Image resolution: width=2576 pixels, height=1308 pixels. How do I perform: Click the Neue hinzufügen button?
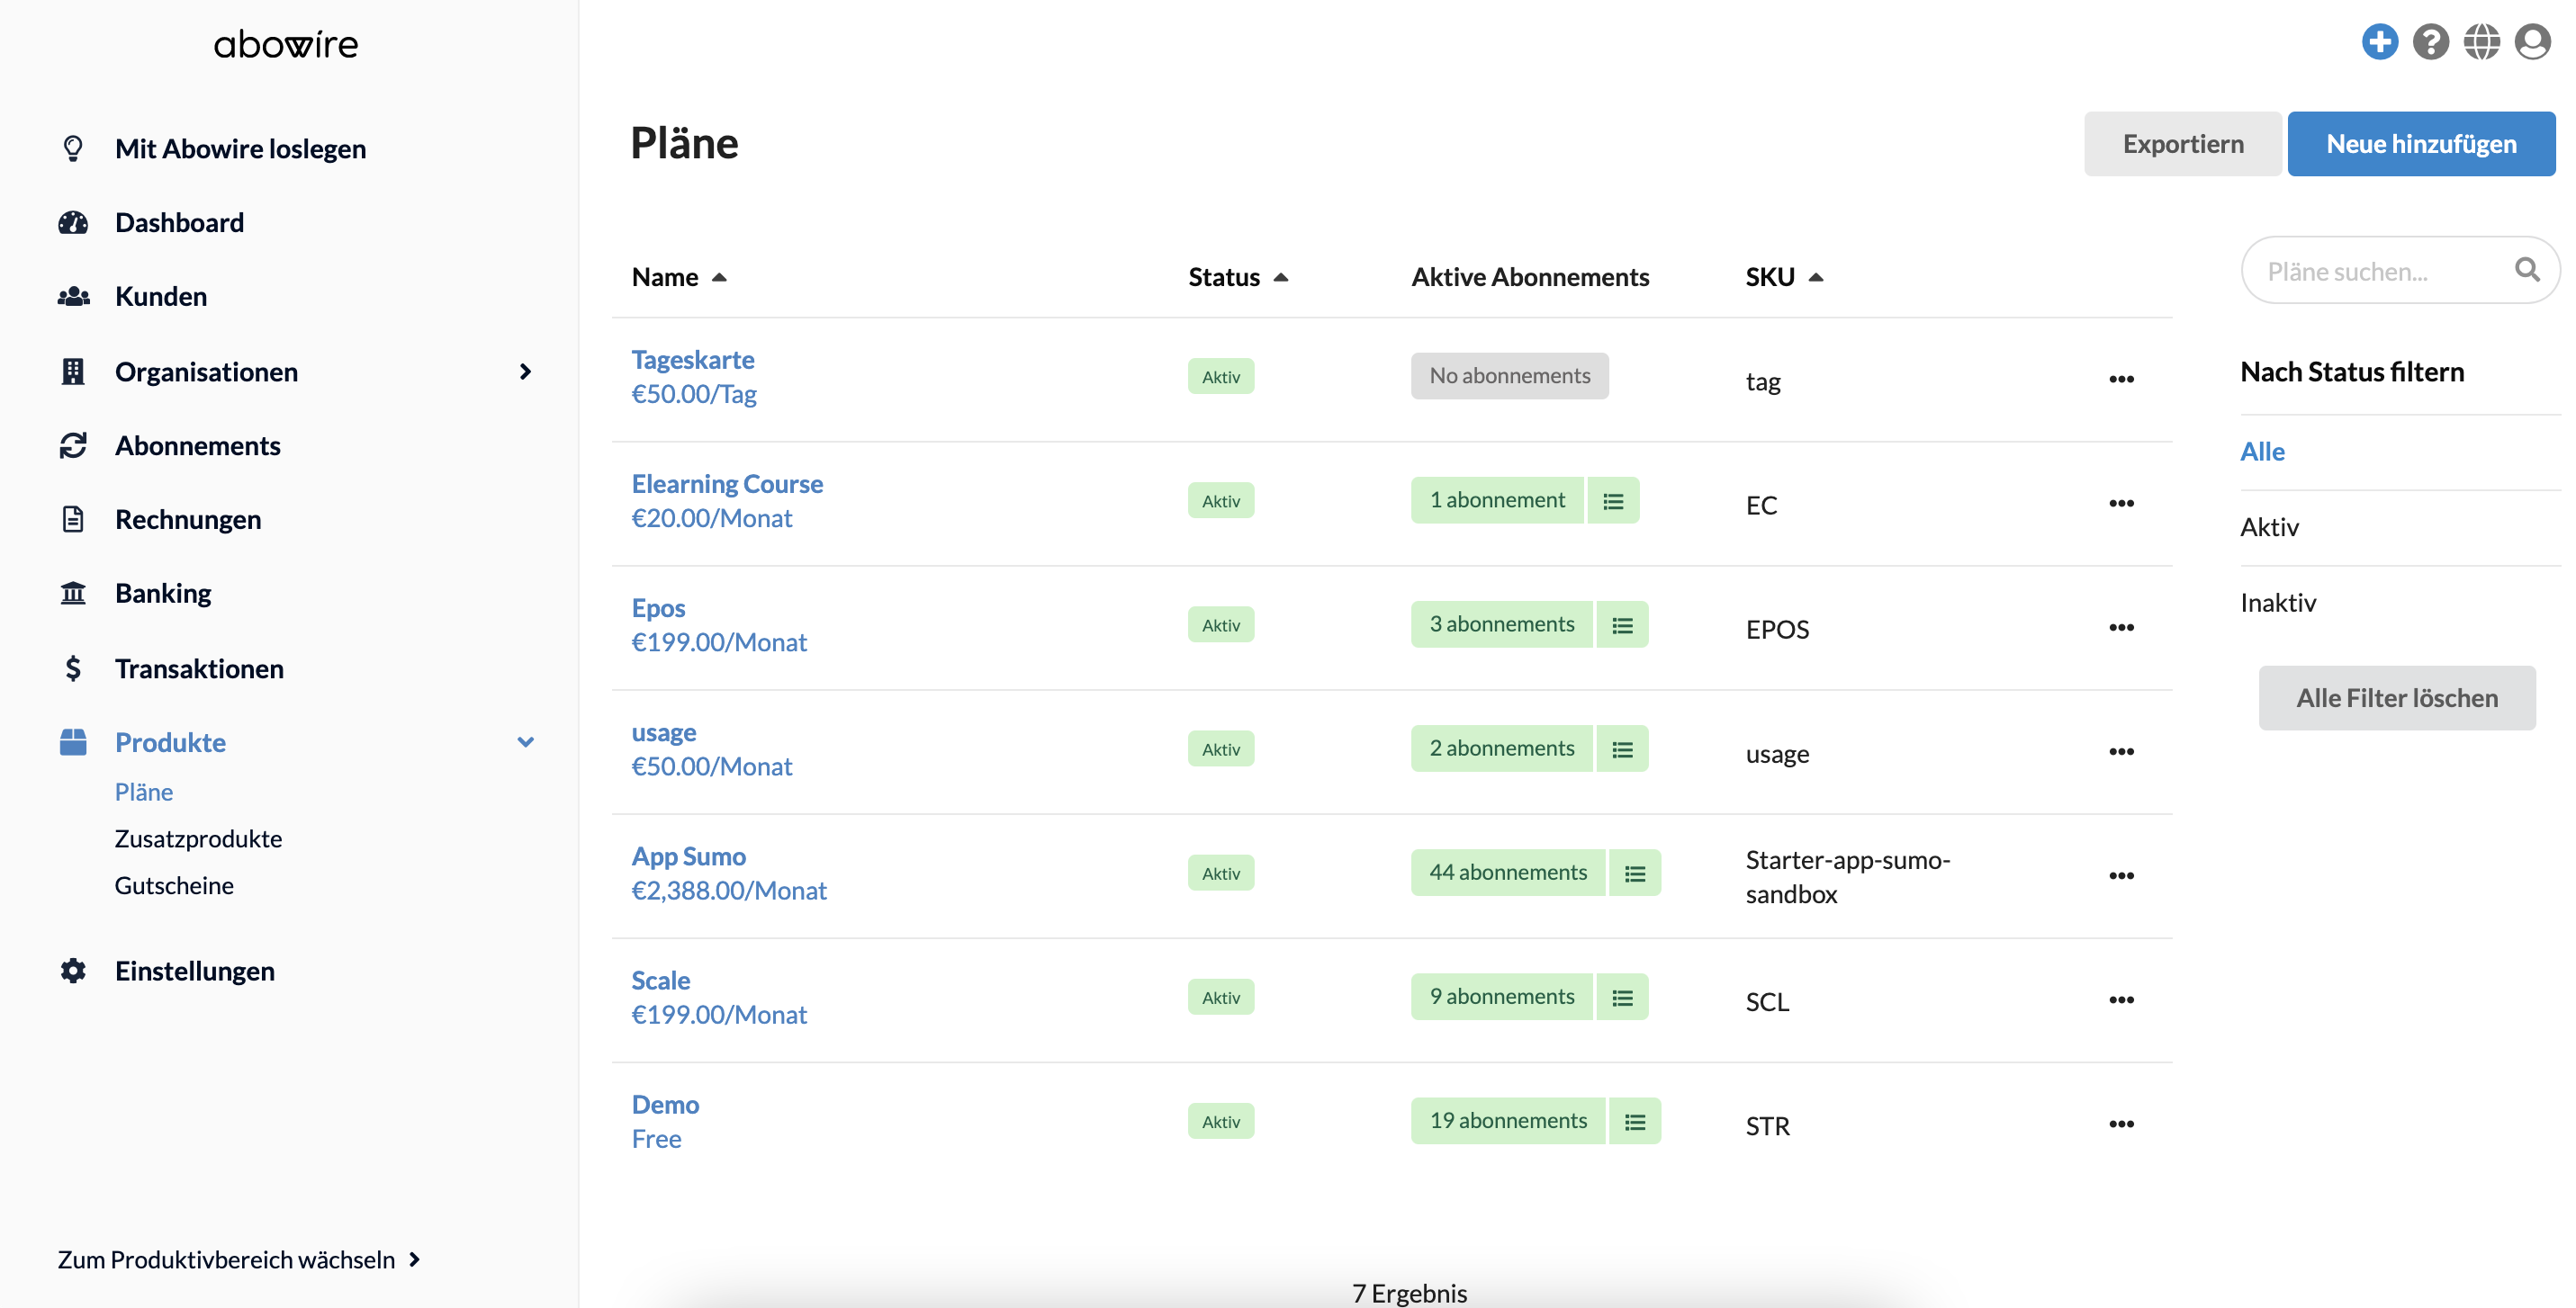click(x=2420, y=144)
